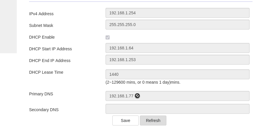Click the "DHCP Lease Time" label

pos(46,72)
